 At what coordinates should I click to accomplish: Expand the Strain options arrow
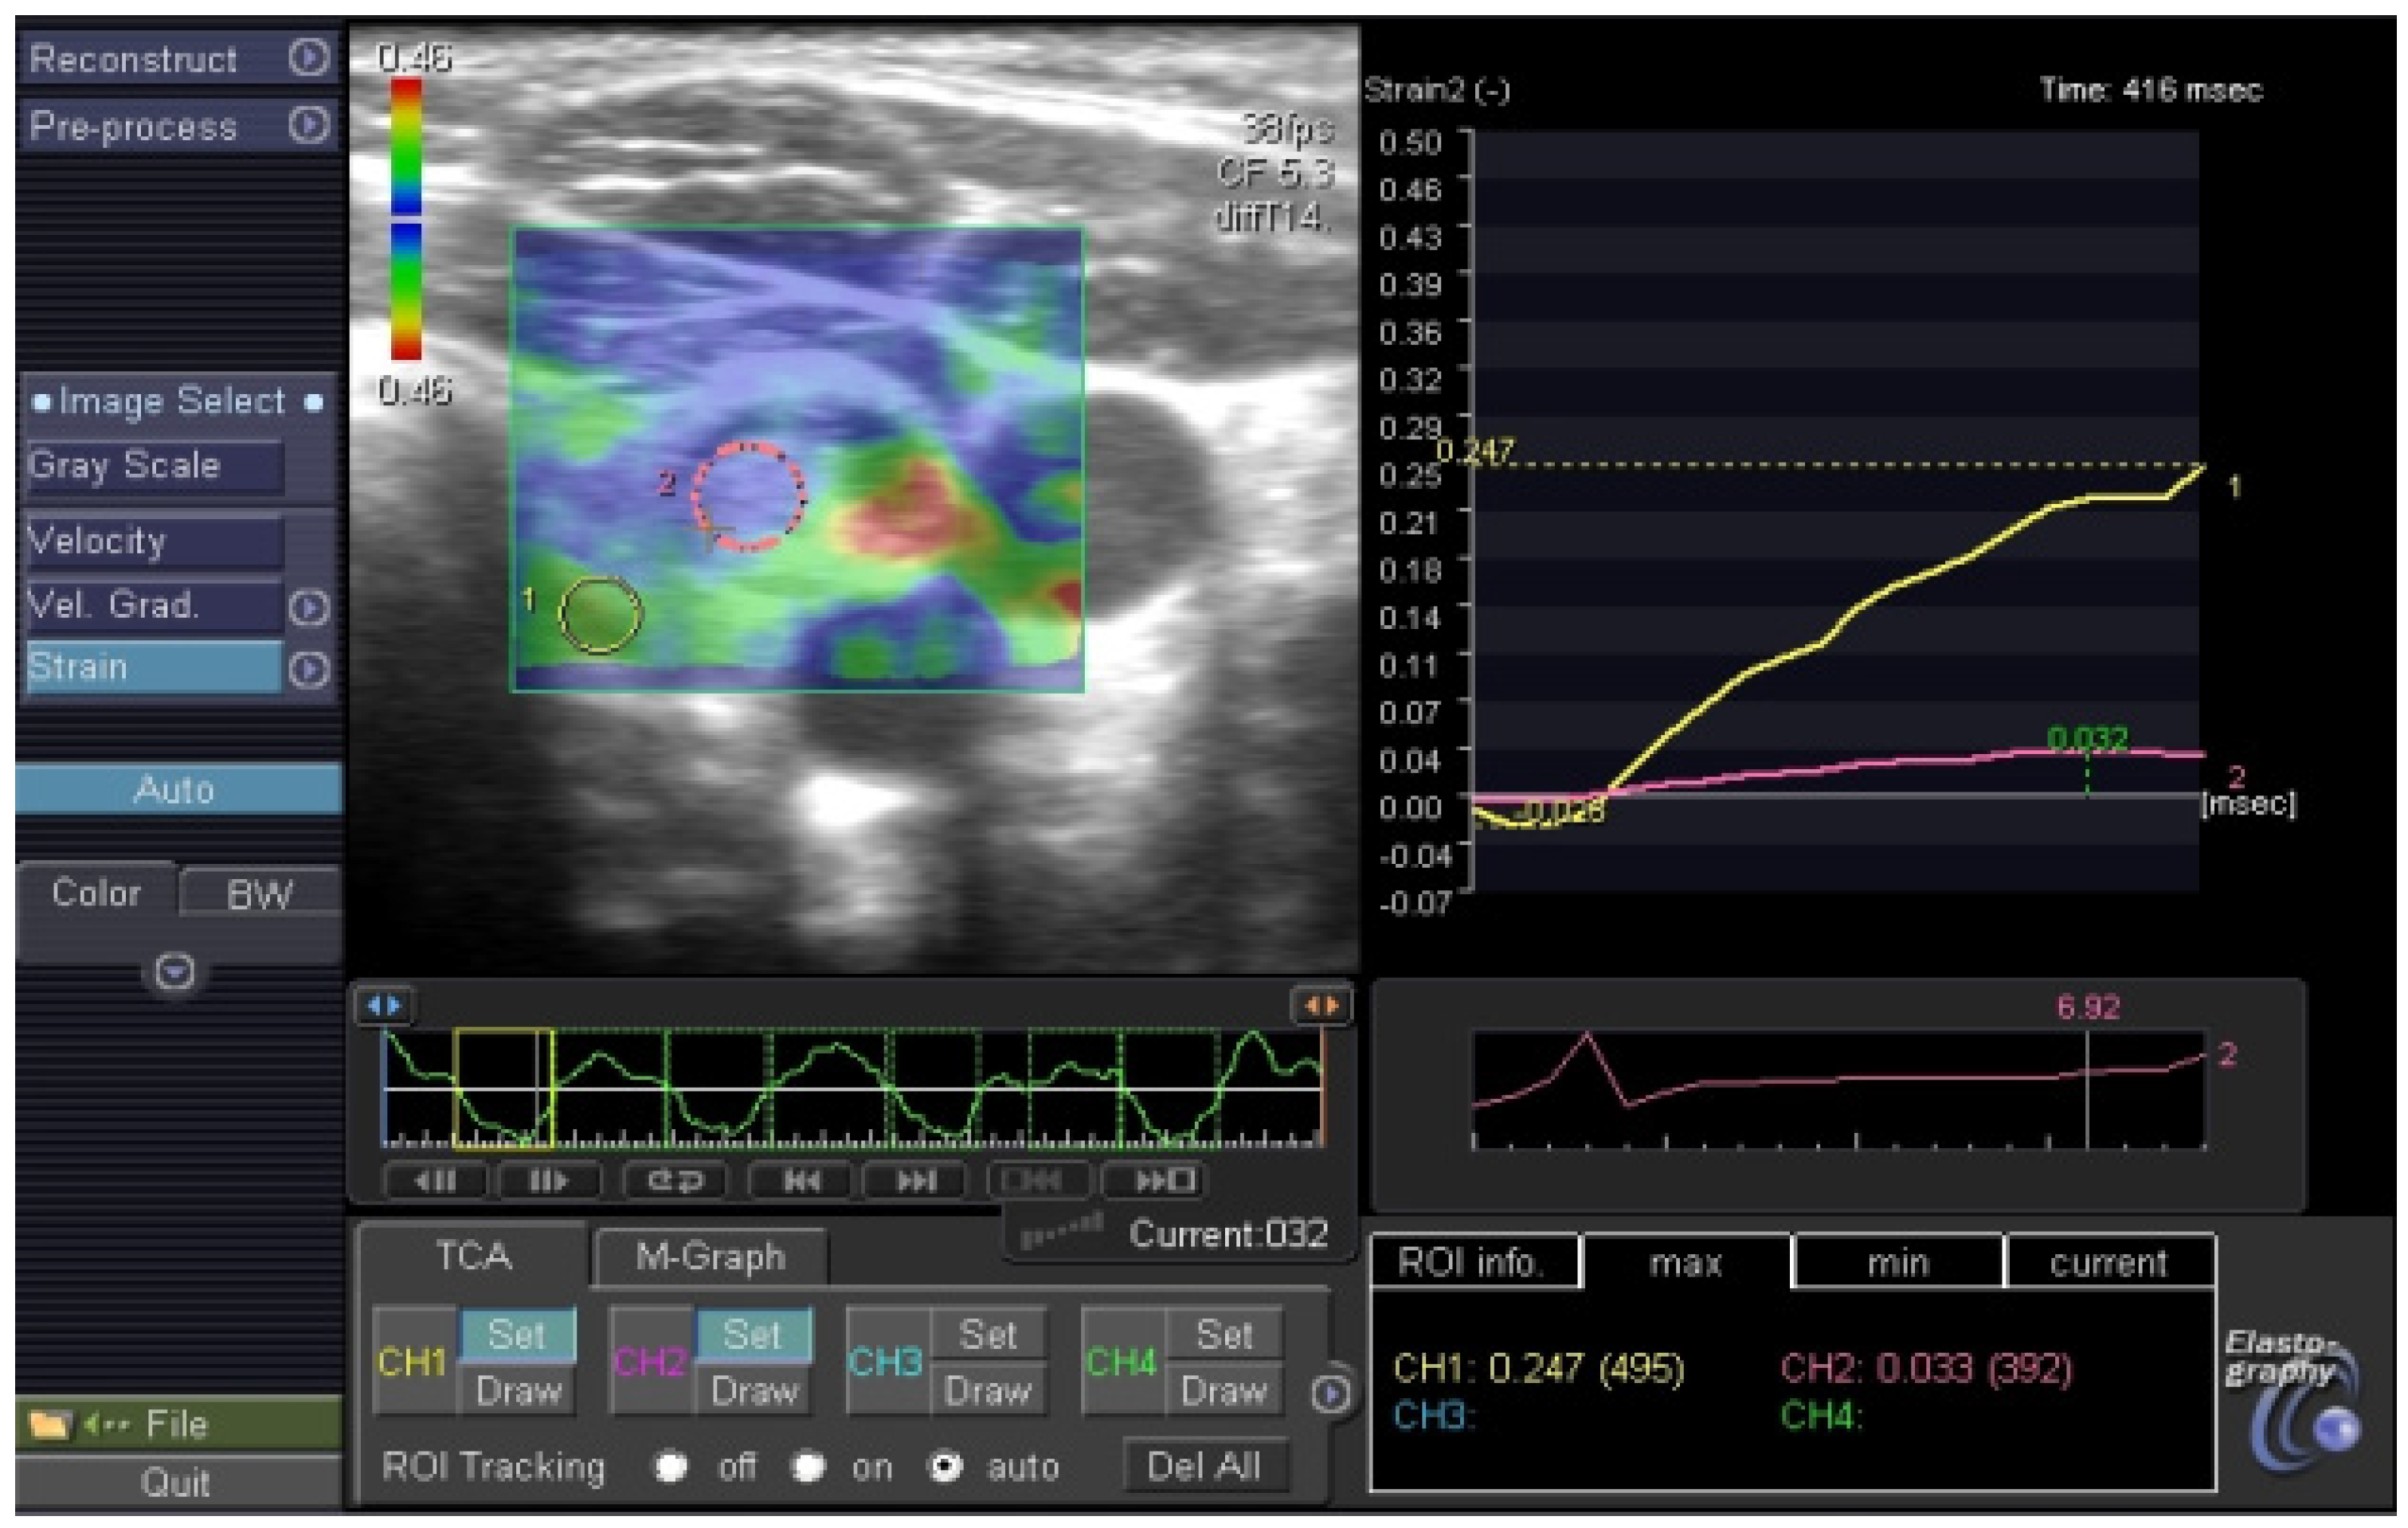click(x=308, y=669)
